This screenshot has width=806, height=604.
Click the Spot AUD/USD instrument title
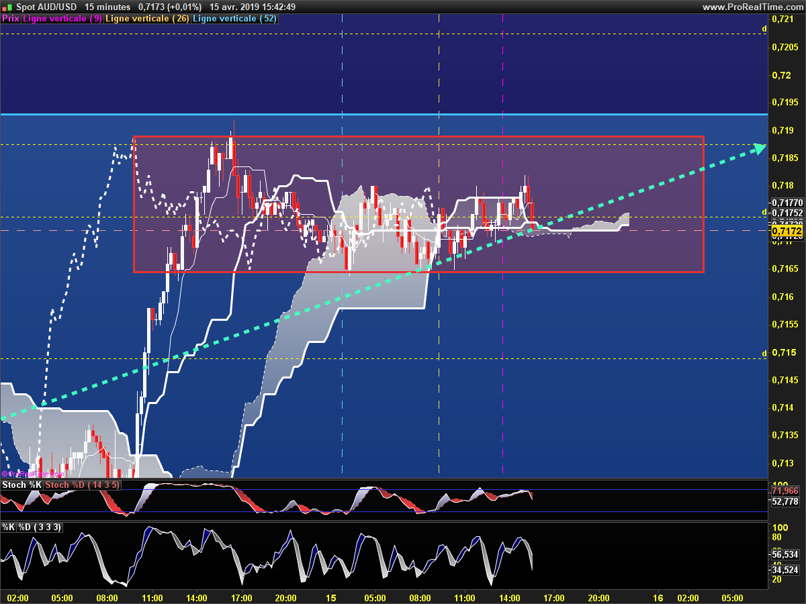point(45,7)
